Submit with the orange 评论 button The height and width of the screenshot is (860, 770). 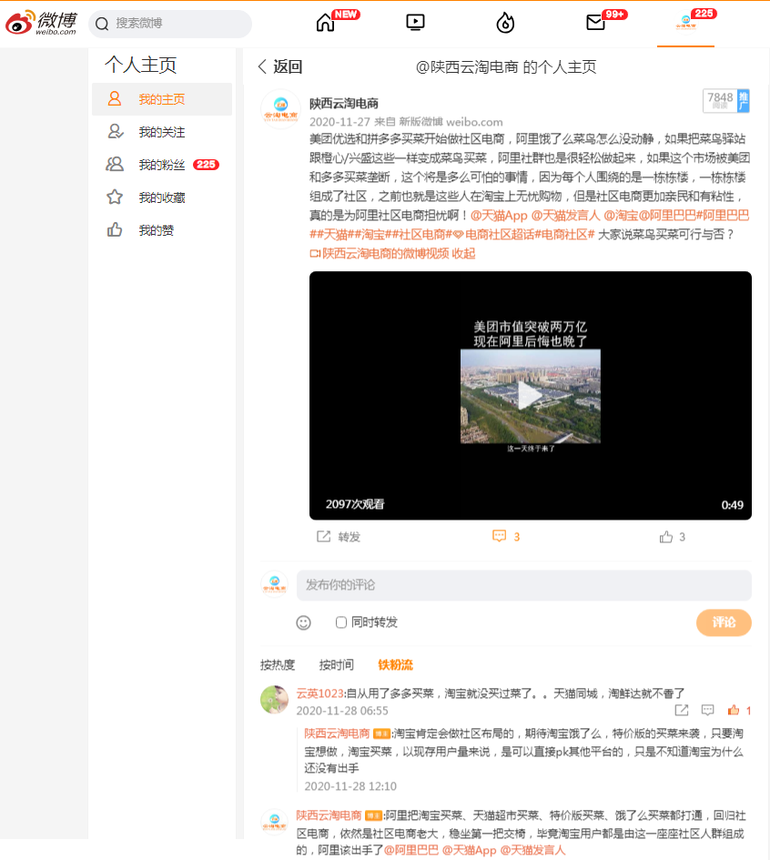click(724, 622)
